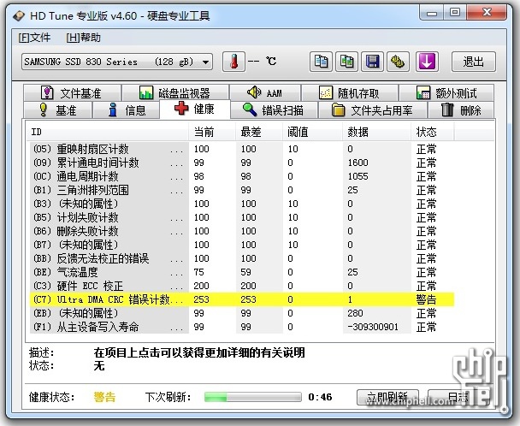Open the AAM tab with speaker icon
Viewport: 520px width, 426px height.
[264, 93]
